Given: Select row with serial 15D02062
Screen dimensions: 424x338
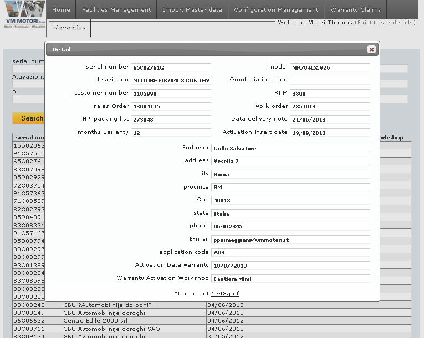Looking at the screenshot, I should [x=29, y=146].
